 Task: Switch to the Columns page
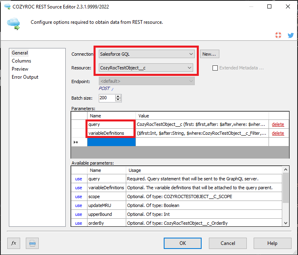21,61
